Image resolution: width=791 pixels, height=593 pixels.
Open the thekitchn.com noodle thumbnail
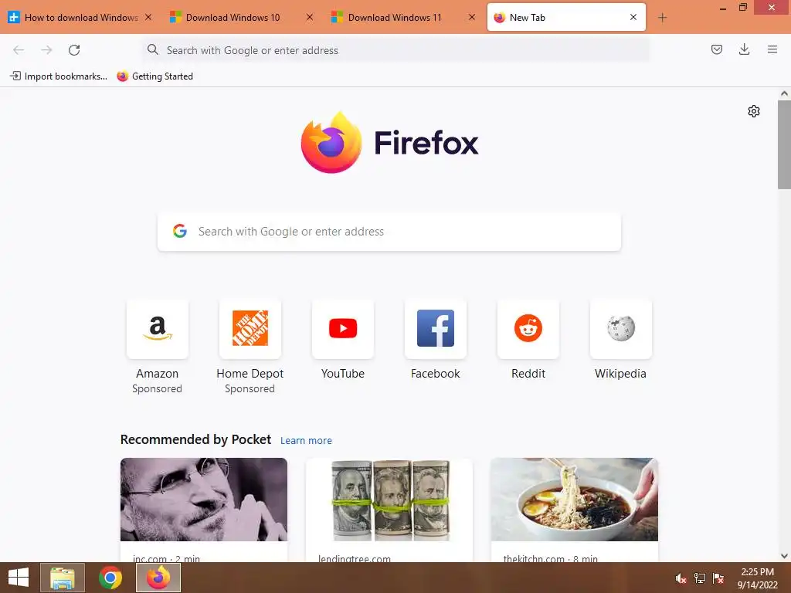pos(574,500)
